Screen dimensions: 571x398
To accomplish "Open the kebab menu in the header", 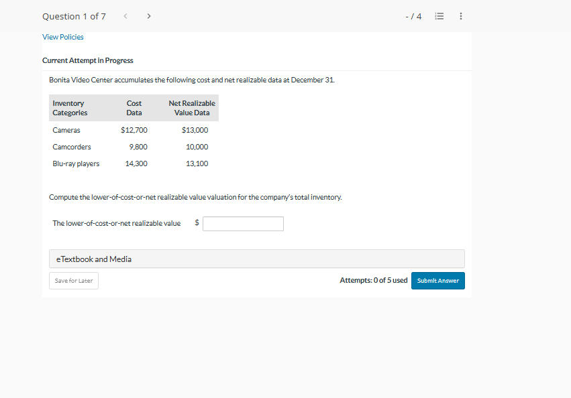I will (461, 15).
